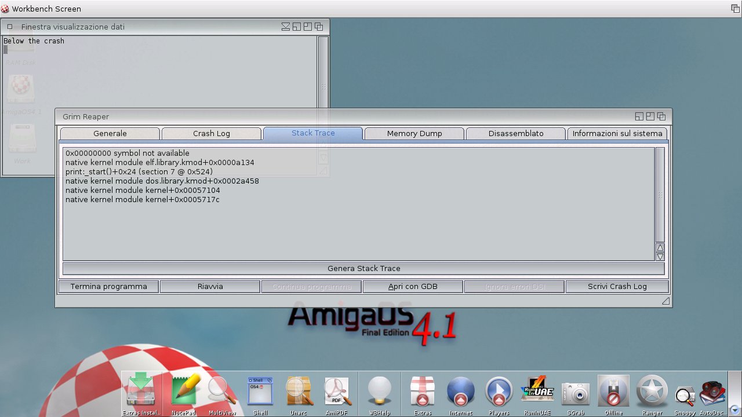
Task: Click Apri con GDB
Action: click(413, 287)
